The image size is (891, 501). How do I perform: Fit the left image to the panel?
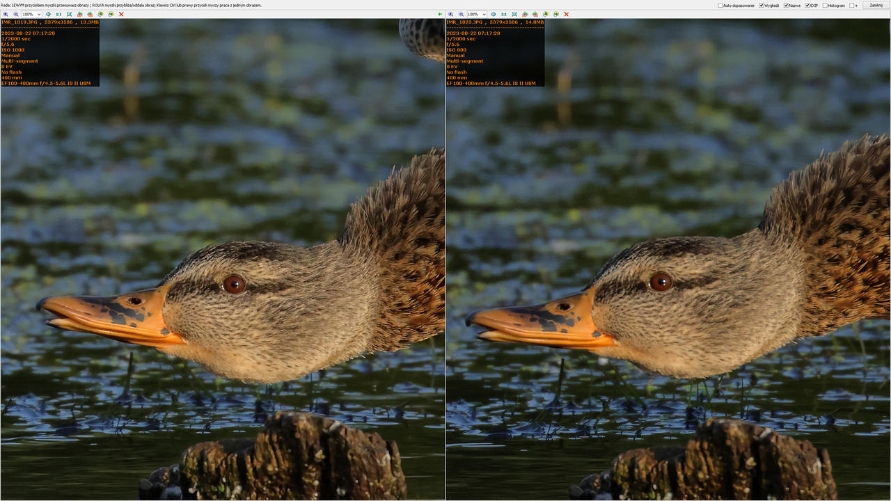pos(69,14)
